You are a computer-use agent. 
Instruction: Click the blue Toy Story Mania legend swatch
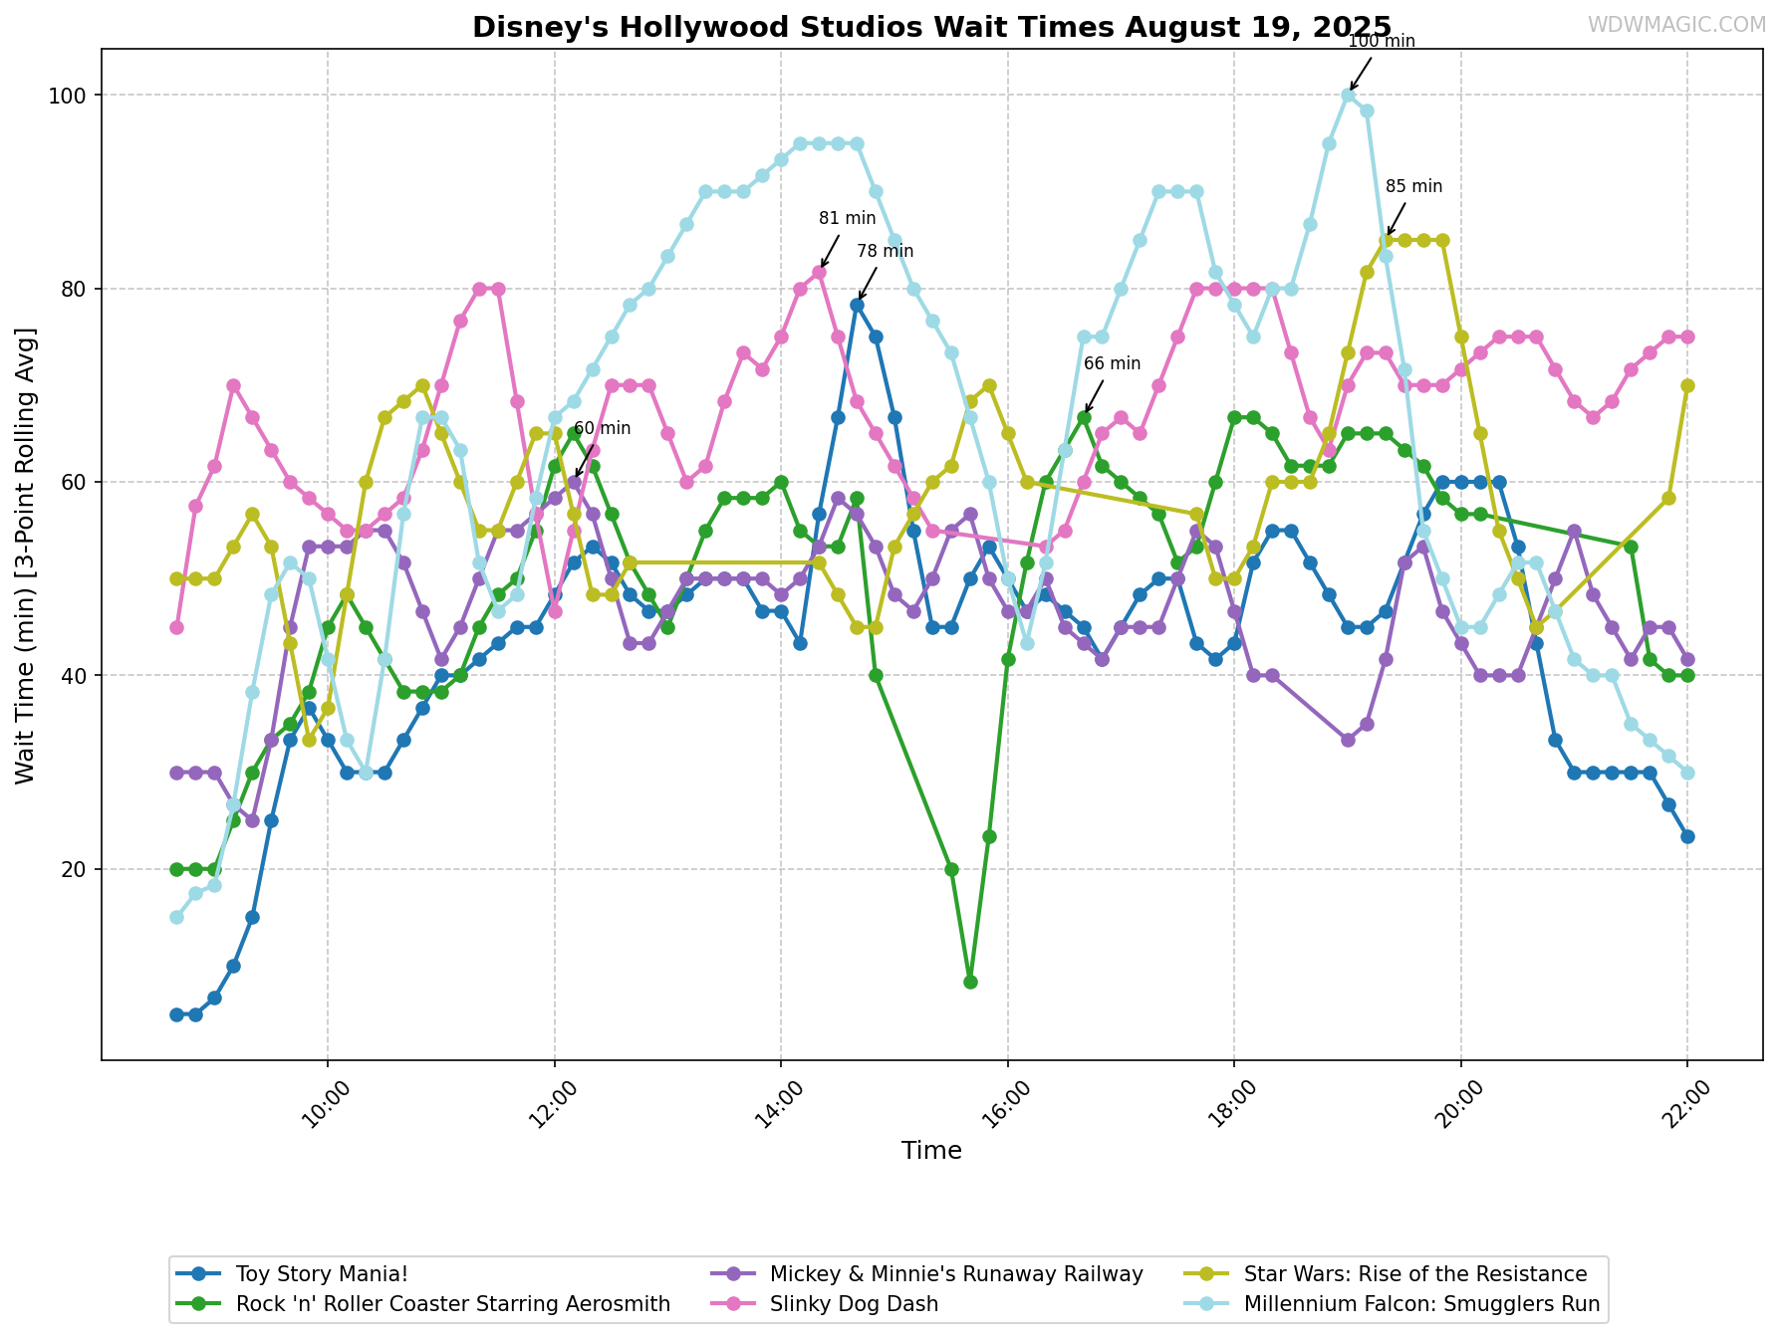coord(198,1274)
